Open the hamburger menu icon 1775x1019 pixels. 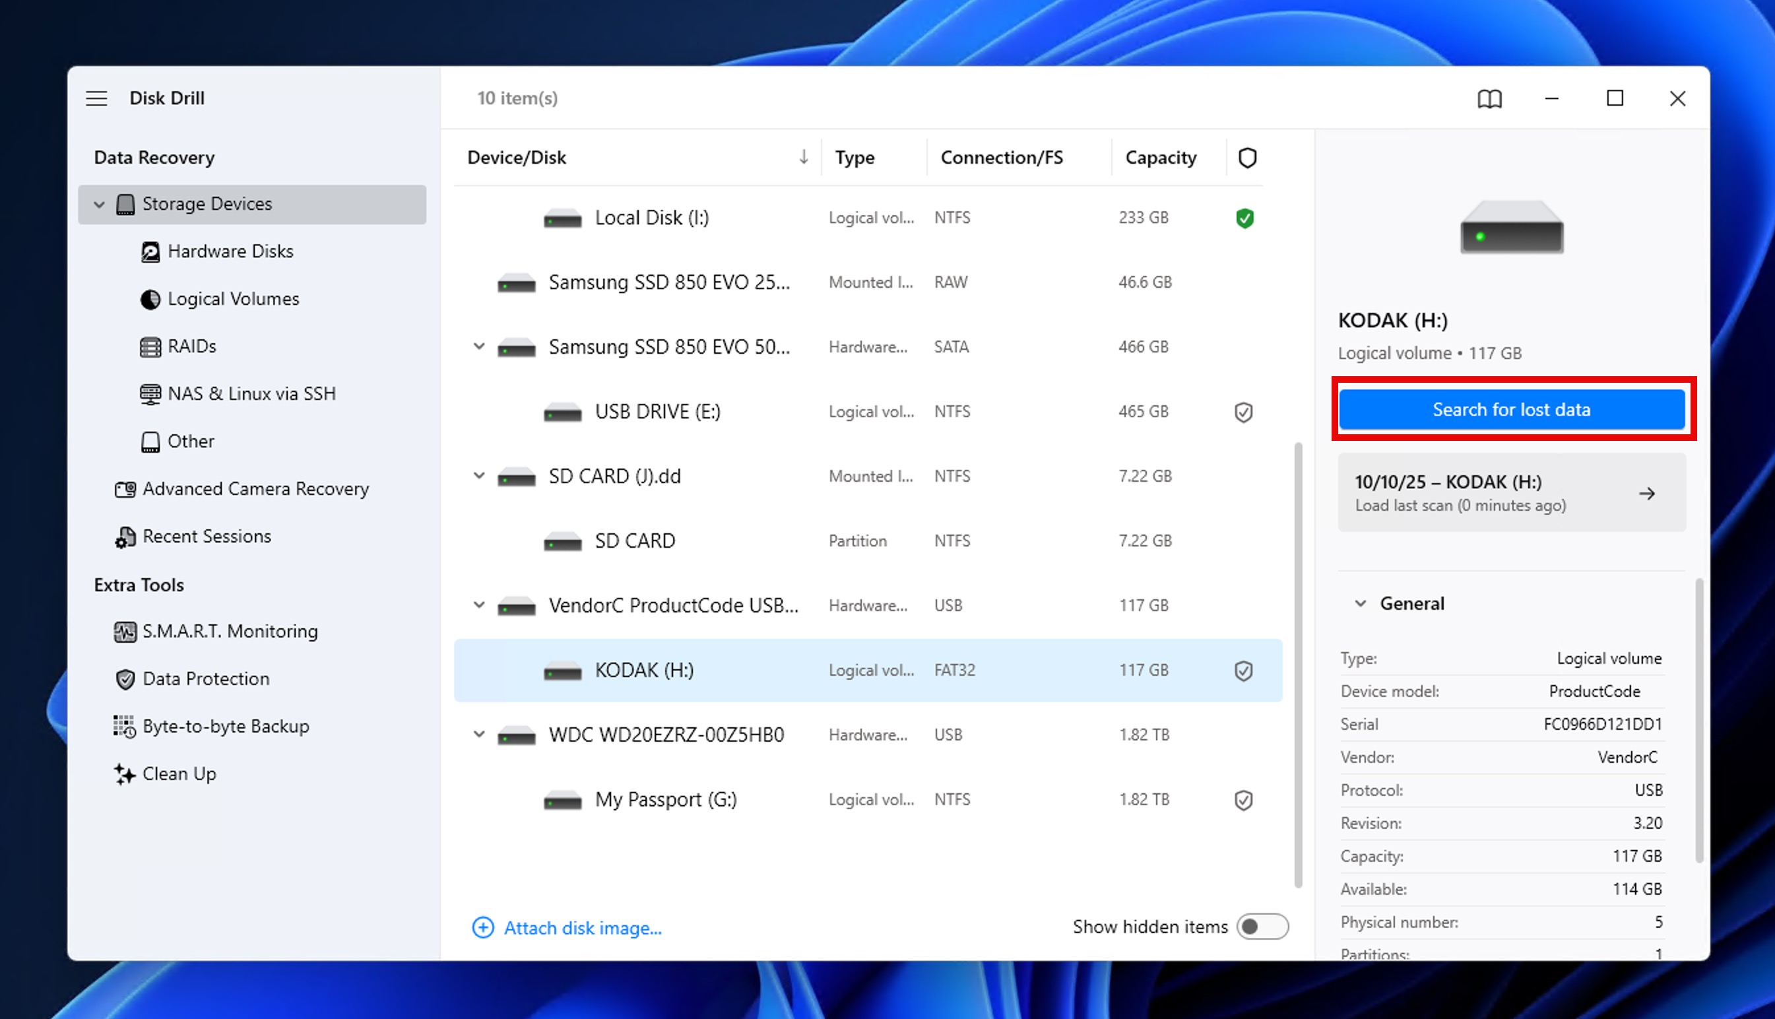tap(96, 99)
